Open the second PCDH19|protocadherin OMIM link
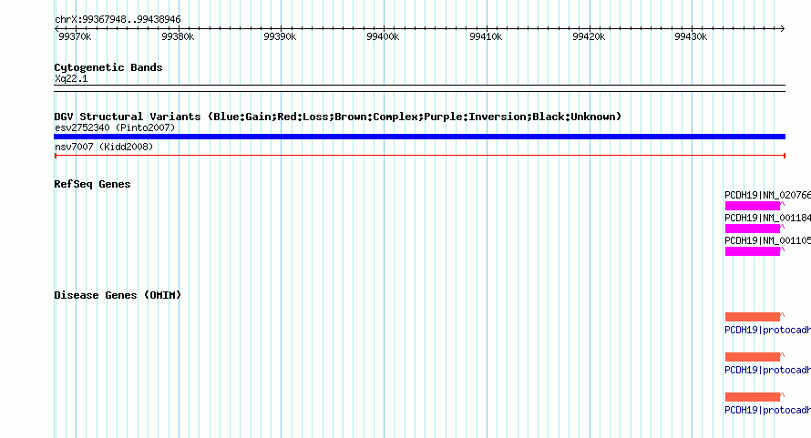This screenshot has width=811, height=438. (x=767, y=370)
